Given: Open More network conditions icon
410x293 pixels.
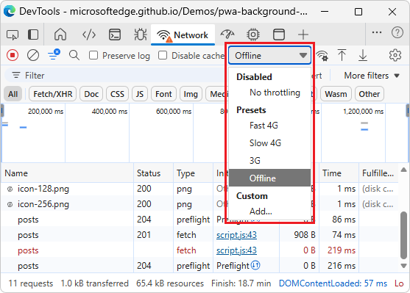Looking at the screenshot, I should [x=322, y=55].
